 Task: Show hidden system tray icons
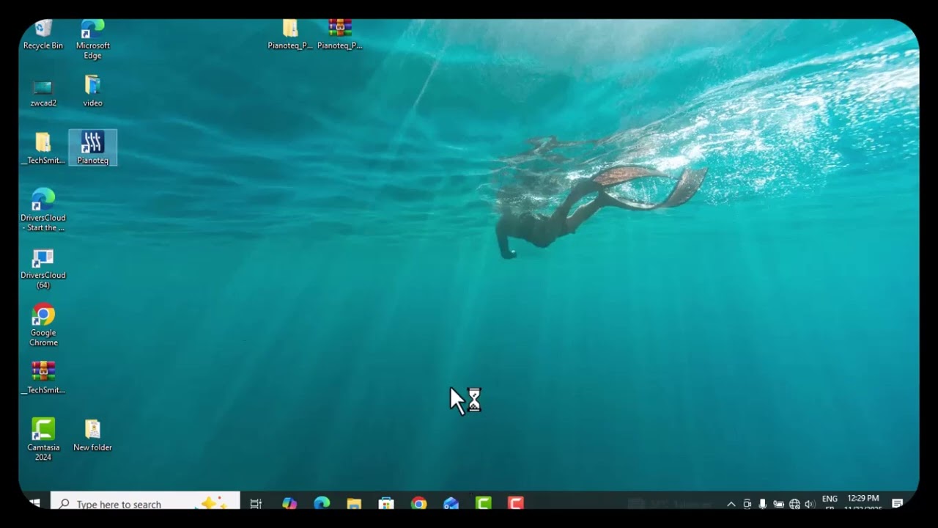click(x=731, y=504)
